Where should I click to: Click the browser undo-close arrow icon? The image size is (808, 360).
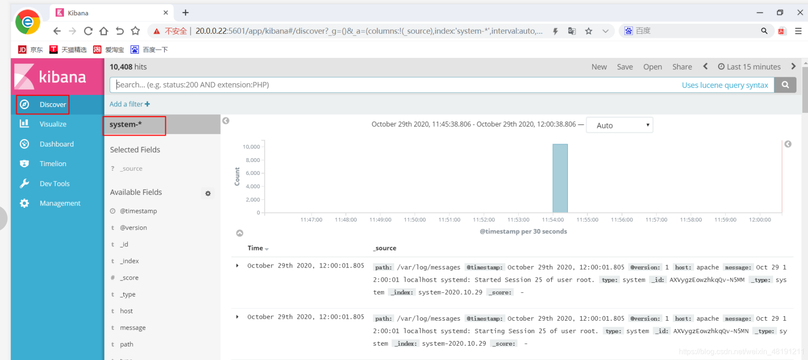click(x=119, y=31)
